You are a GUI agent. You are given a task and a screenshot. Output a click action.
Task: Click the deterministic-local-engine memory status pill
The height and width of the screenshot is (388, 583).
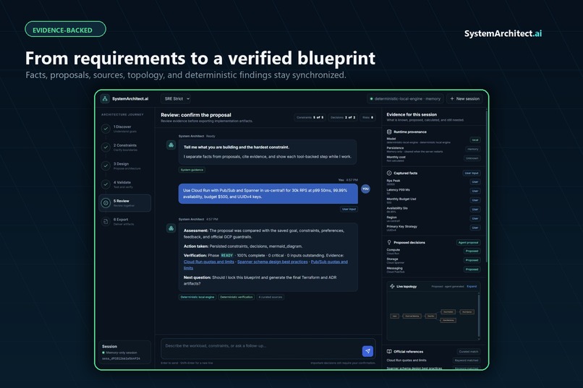click(405, 99)
